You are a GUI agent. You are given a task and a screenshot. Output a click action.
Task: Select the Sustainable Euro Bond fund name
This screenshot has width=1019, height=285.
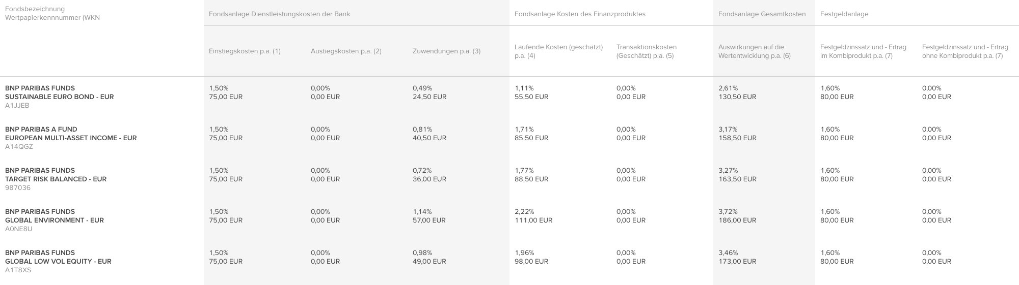(x=59, y=92)
